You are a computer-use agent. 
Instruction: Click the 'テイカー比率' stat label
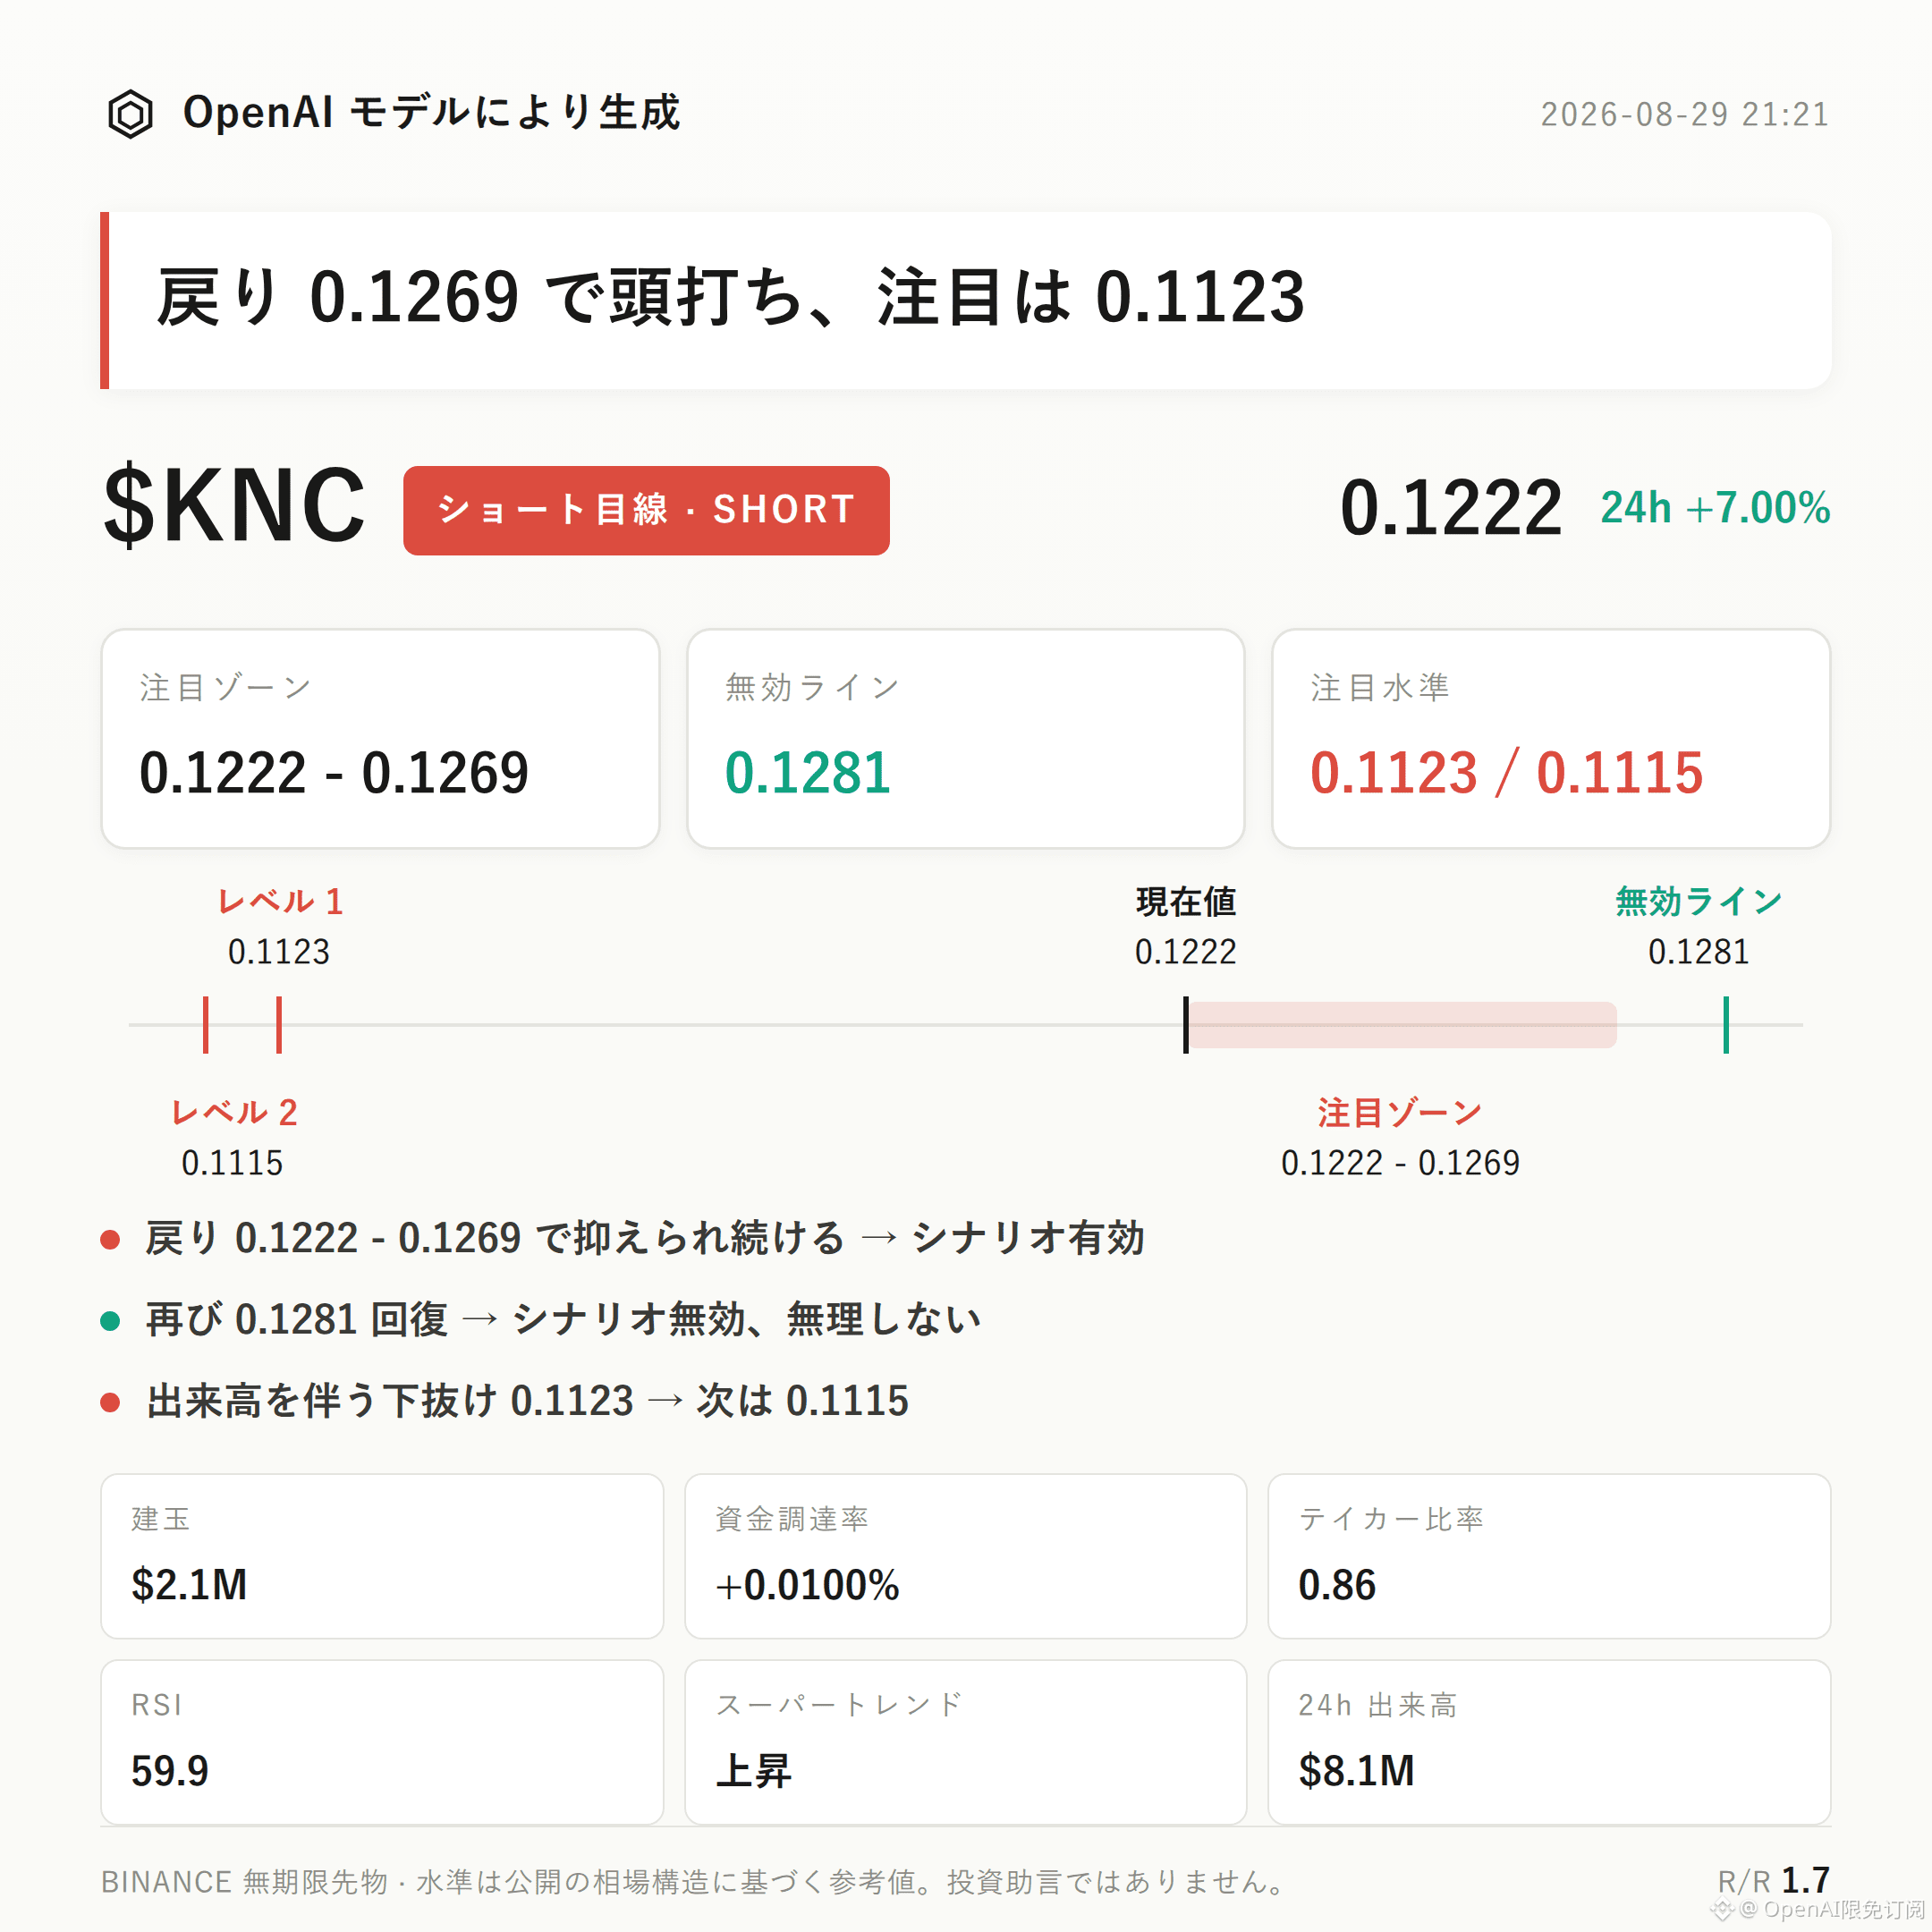[1391, 1518]
